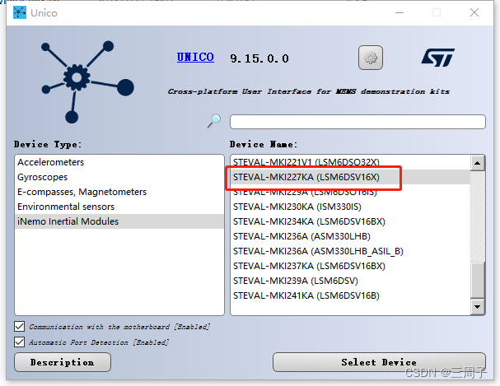Click the device list scrollbar thumb
Viewport: 500px width, 386px height.
478,280
